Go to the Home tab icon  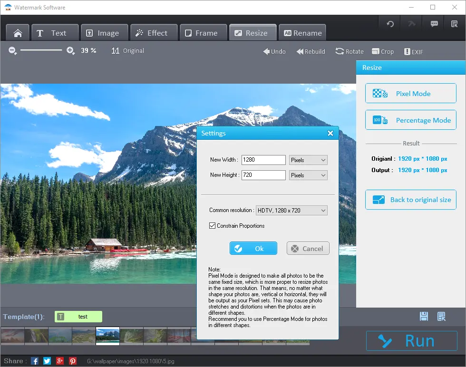[x=18, y=33]
